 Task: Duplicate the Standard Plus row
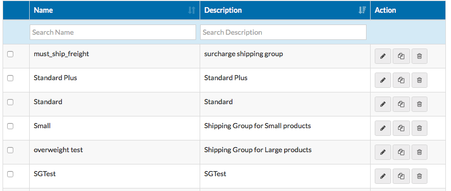(x=401, y=80)
